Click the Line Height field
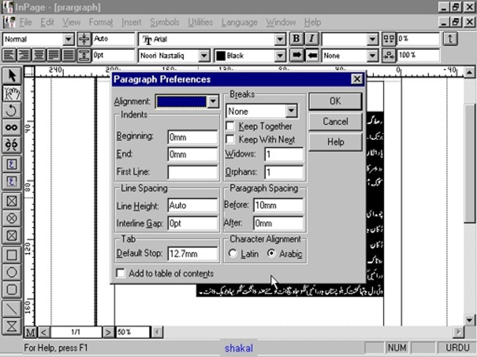Image resolution: width=477 pixels, height=357 pixels. click(193, 205)
